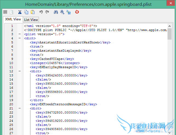Click the xml version declaration line

pos(61,26)
